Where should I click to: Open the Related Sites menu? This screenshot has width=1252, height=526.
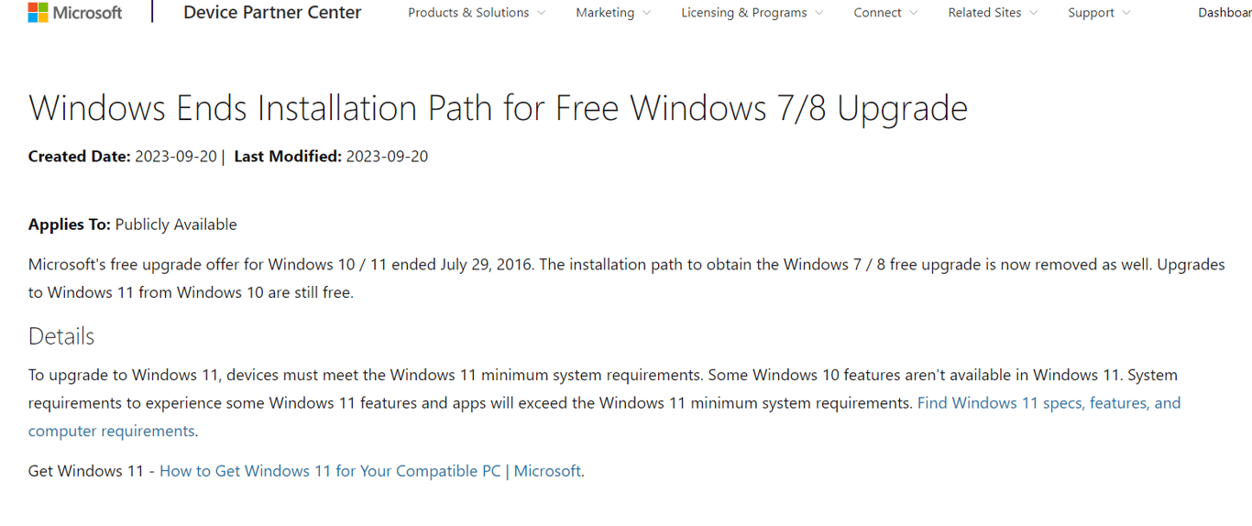(984, 13)
